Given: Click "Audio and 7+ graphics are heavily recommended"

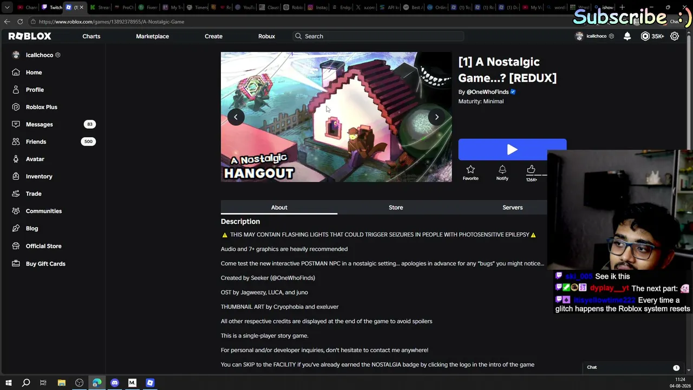Looking at the screenshot, I should point(284,249).
